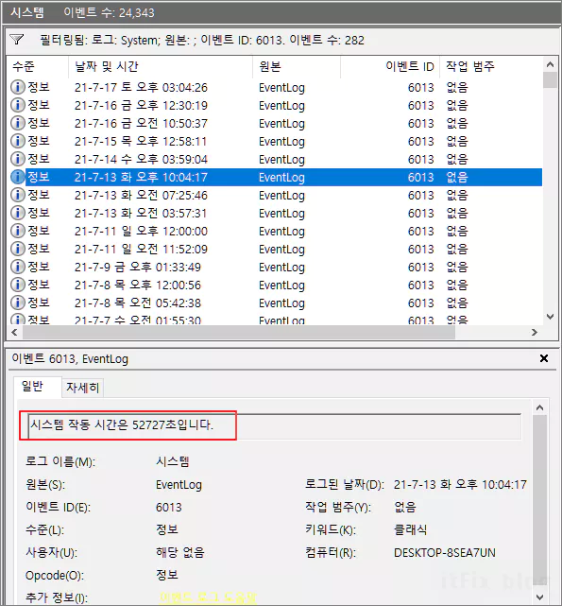The height and width of the screenshot is (606, 562).
Task: Select event dated 21-7-11 일 오전 11:52:09
Action: [x=274, y=249]
